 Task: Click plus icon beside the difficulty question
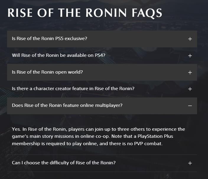pos(190,163)
